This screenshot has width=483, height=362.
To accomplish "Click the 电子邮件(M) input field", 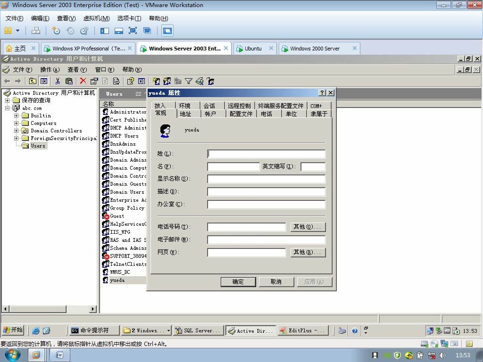I will (266, 239).
